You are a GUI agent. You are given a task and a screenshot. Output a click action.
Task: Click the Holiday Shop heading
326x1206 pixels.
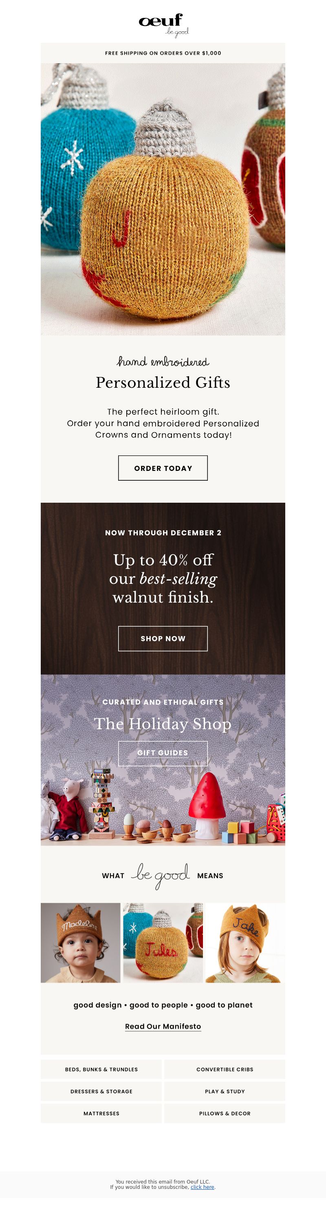[163, 723]
